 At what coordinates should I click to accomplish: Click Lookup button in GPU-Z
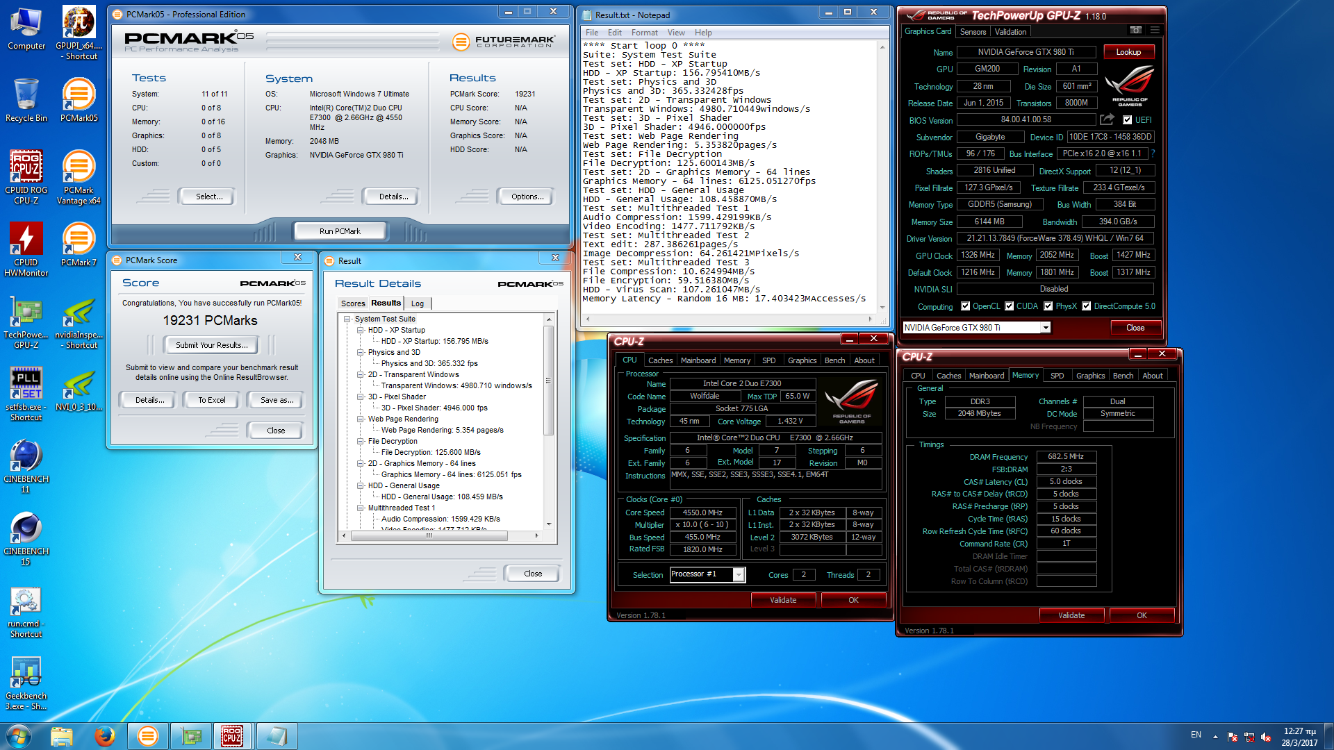pyautogui.click(x=1128, y=52)
